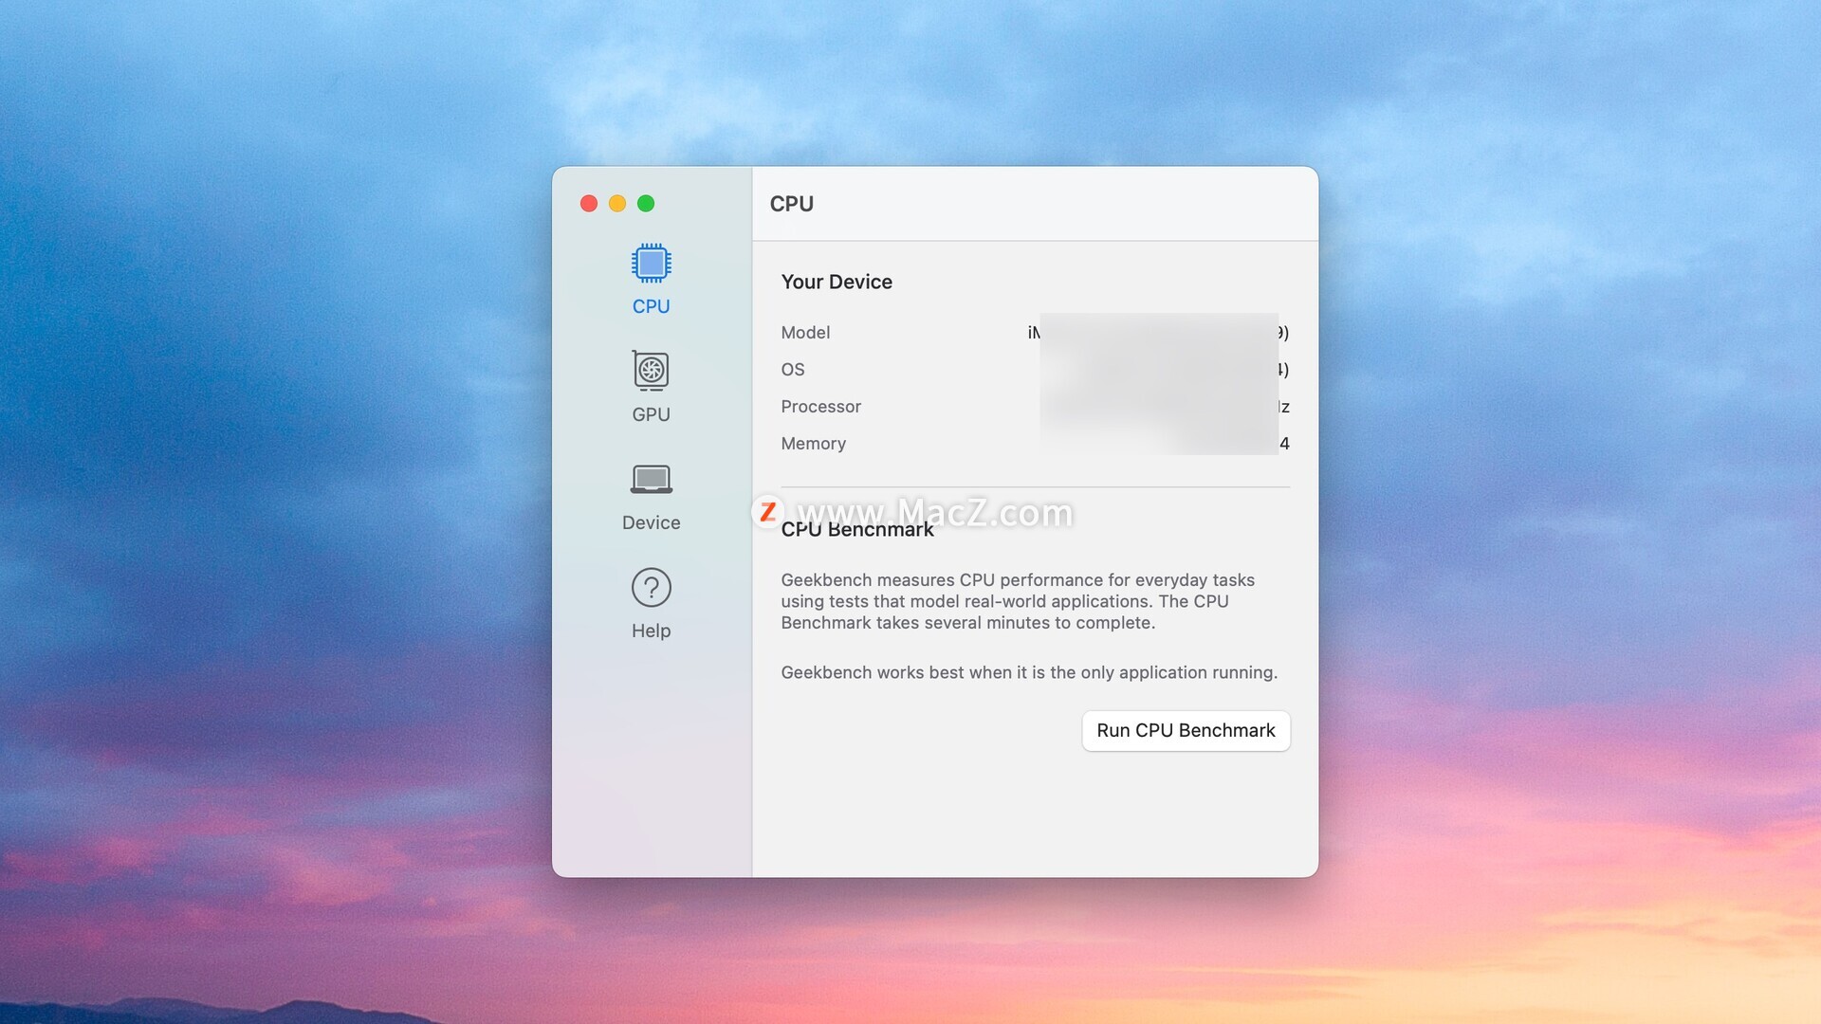1821x1024 pixels.
Task: Open the Device laptop icon
Action: [x=651, y=479]
